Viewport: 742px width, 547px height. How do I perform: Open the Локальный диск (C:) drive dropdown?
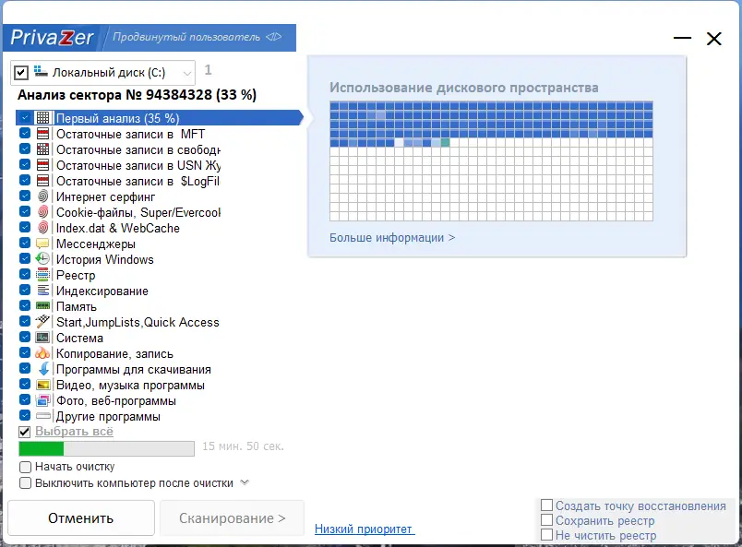[187, 73]
